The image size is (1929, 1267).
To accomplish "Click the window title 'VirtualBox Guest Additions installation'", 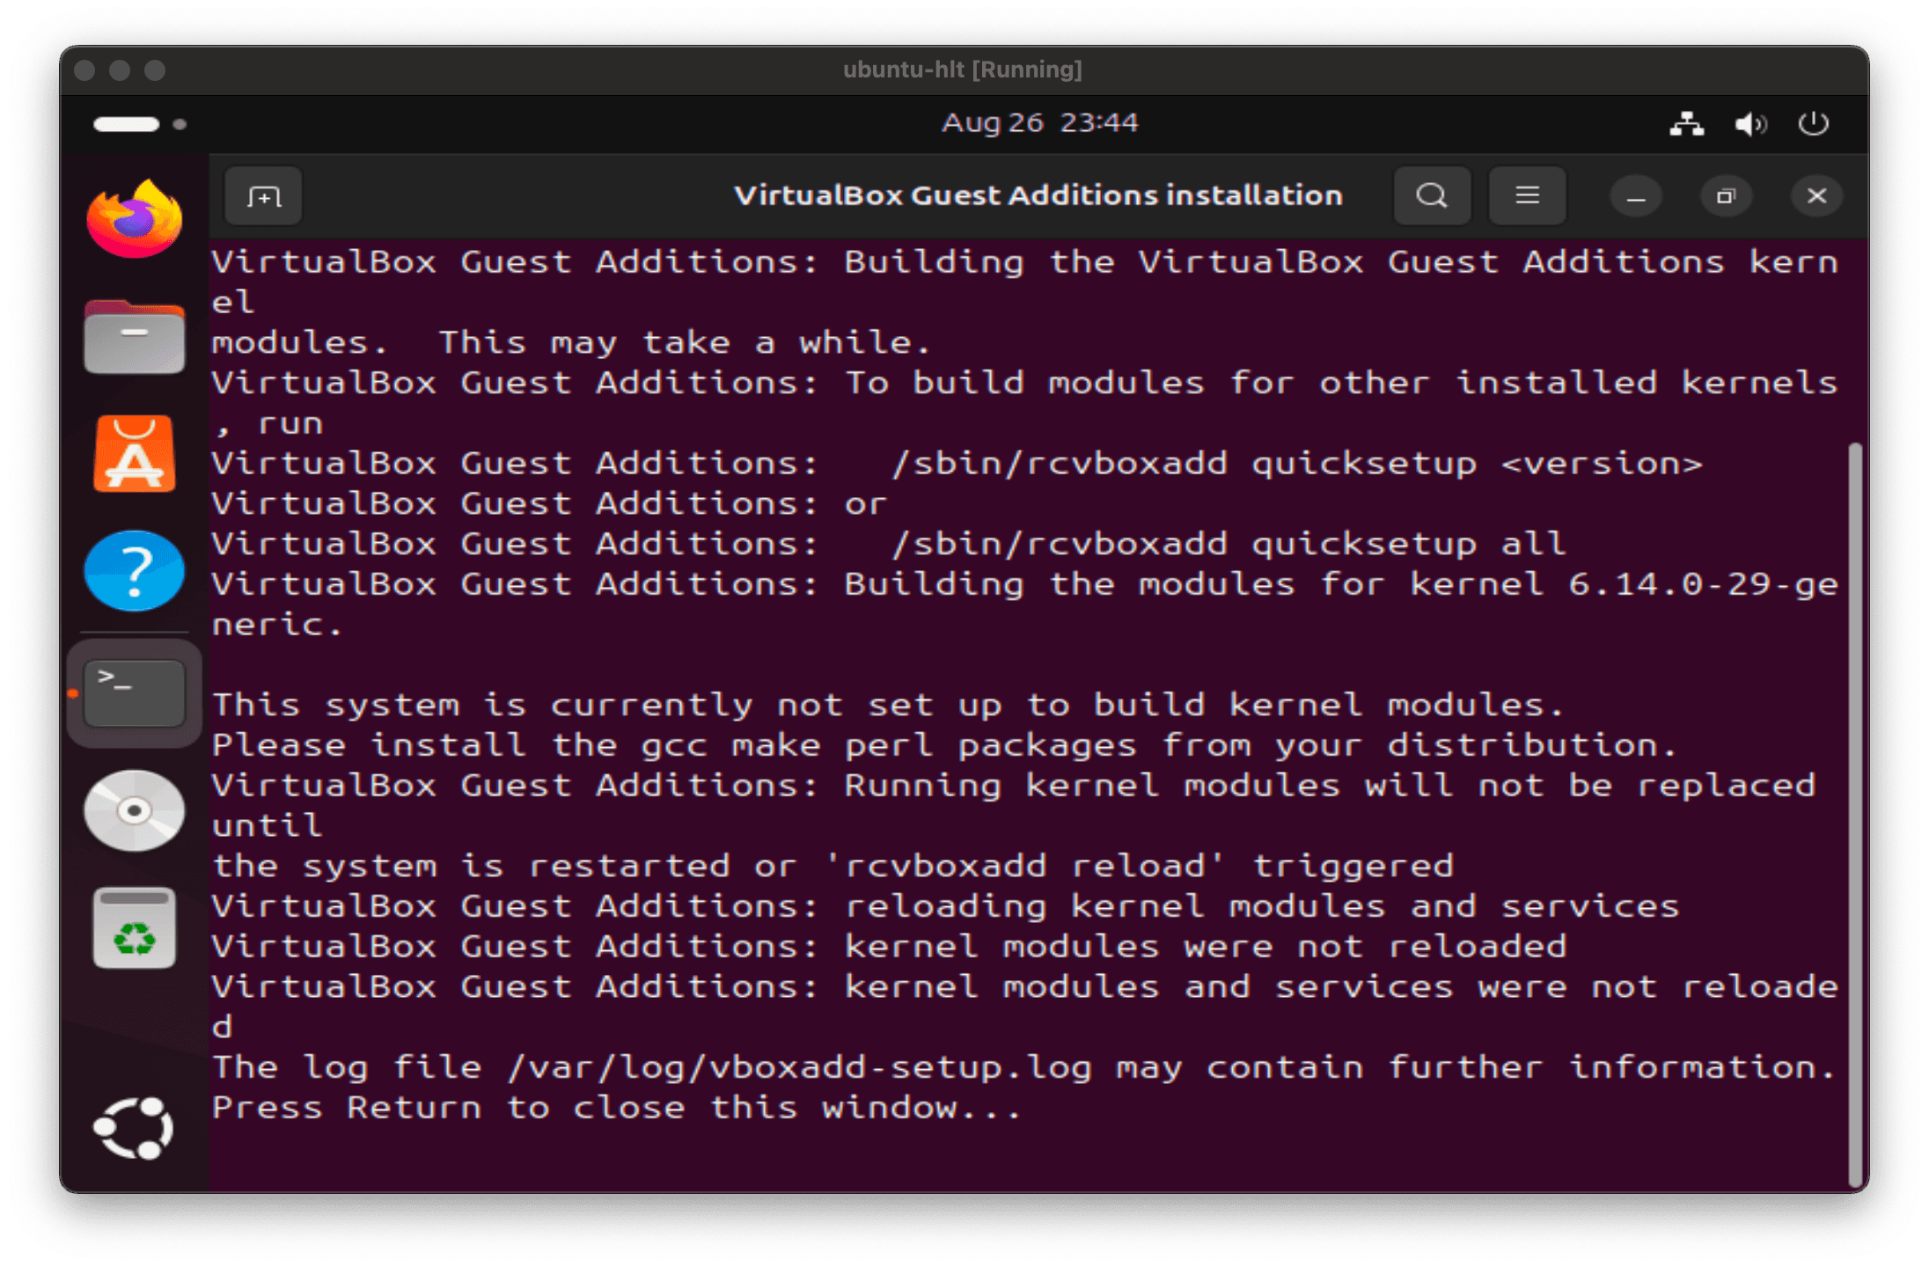I will [1038, 195].
